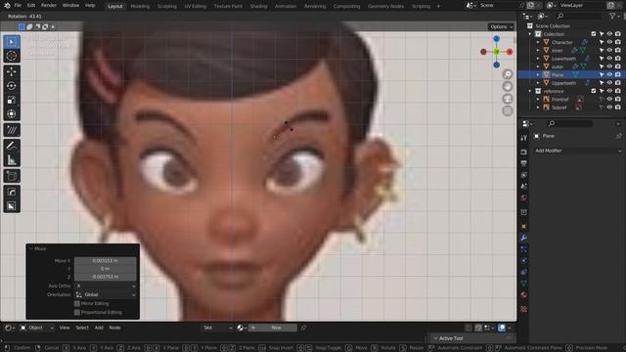Collapse the reference collection tree
Viewport: 626px width, 352px height.
coord(530,91)
